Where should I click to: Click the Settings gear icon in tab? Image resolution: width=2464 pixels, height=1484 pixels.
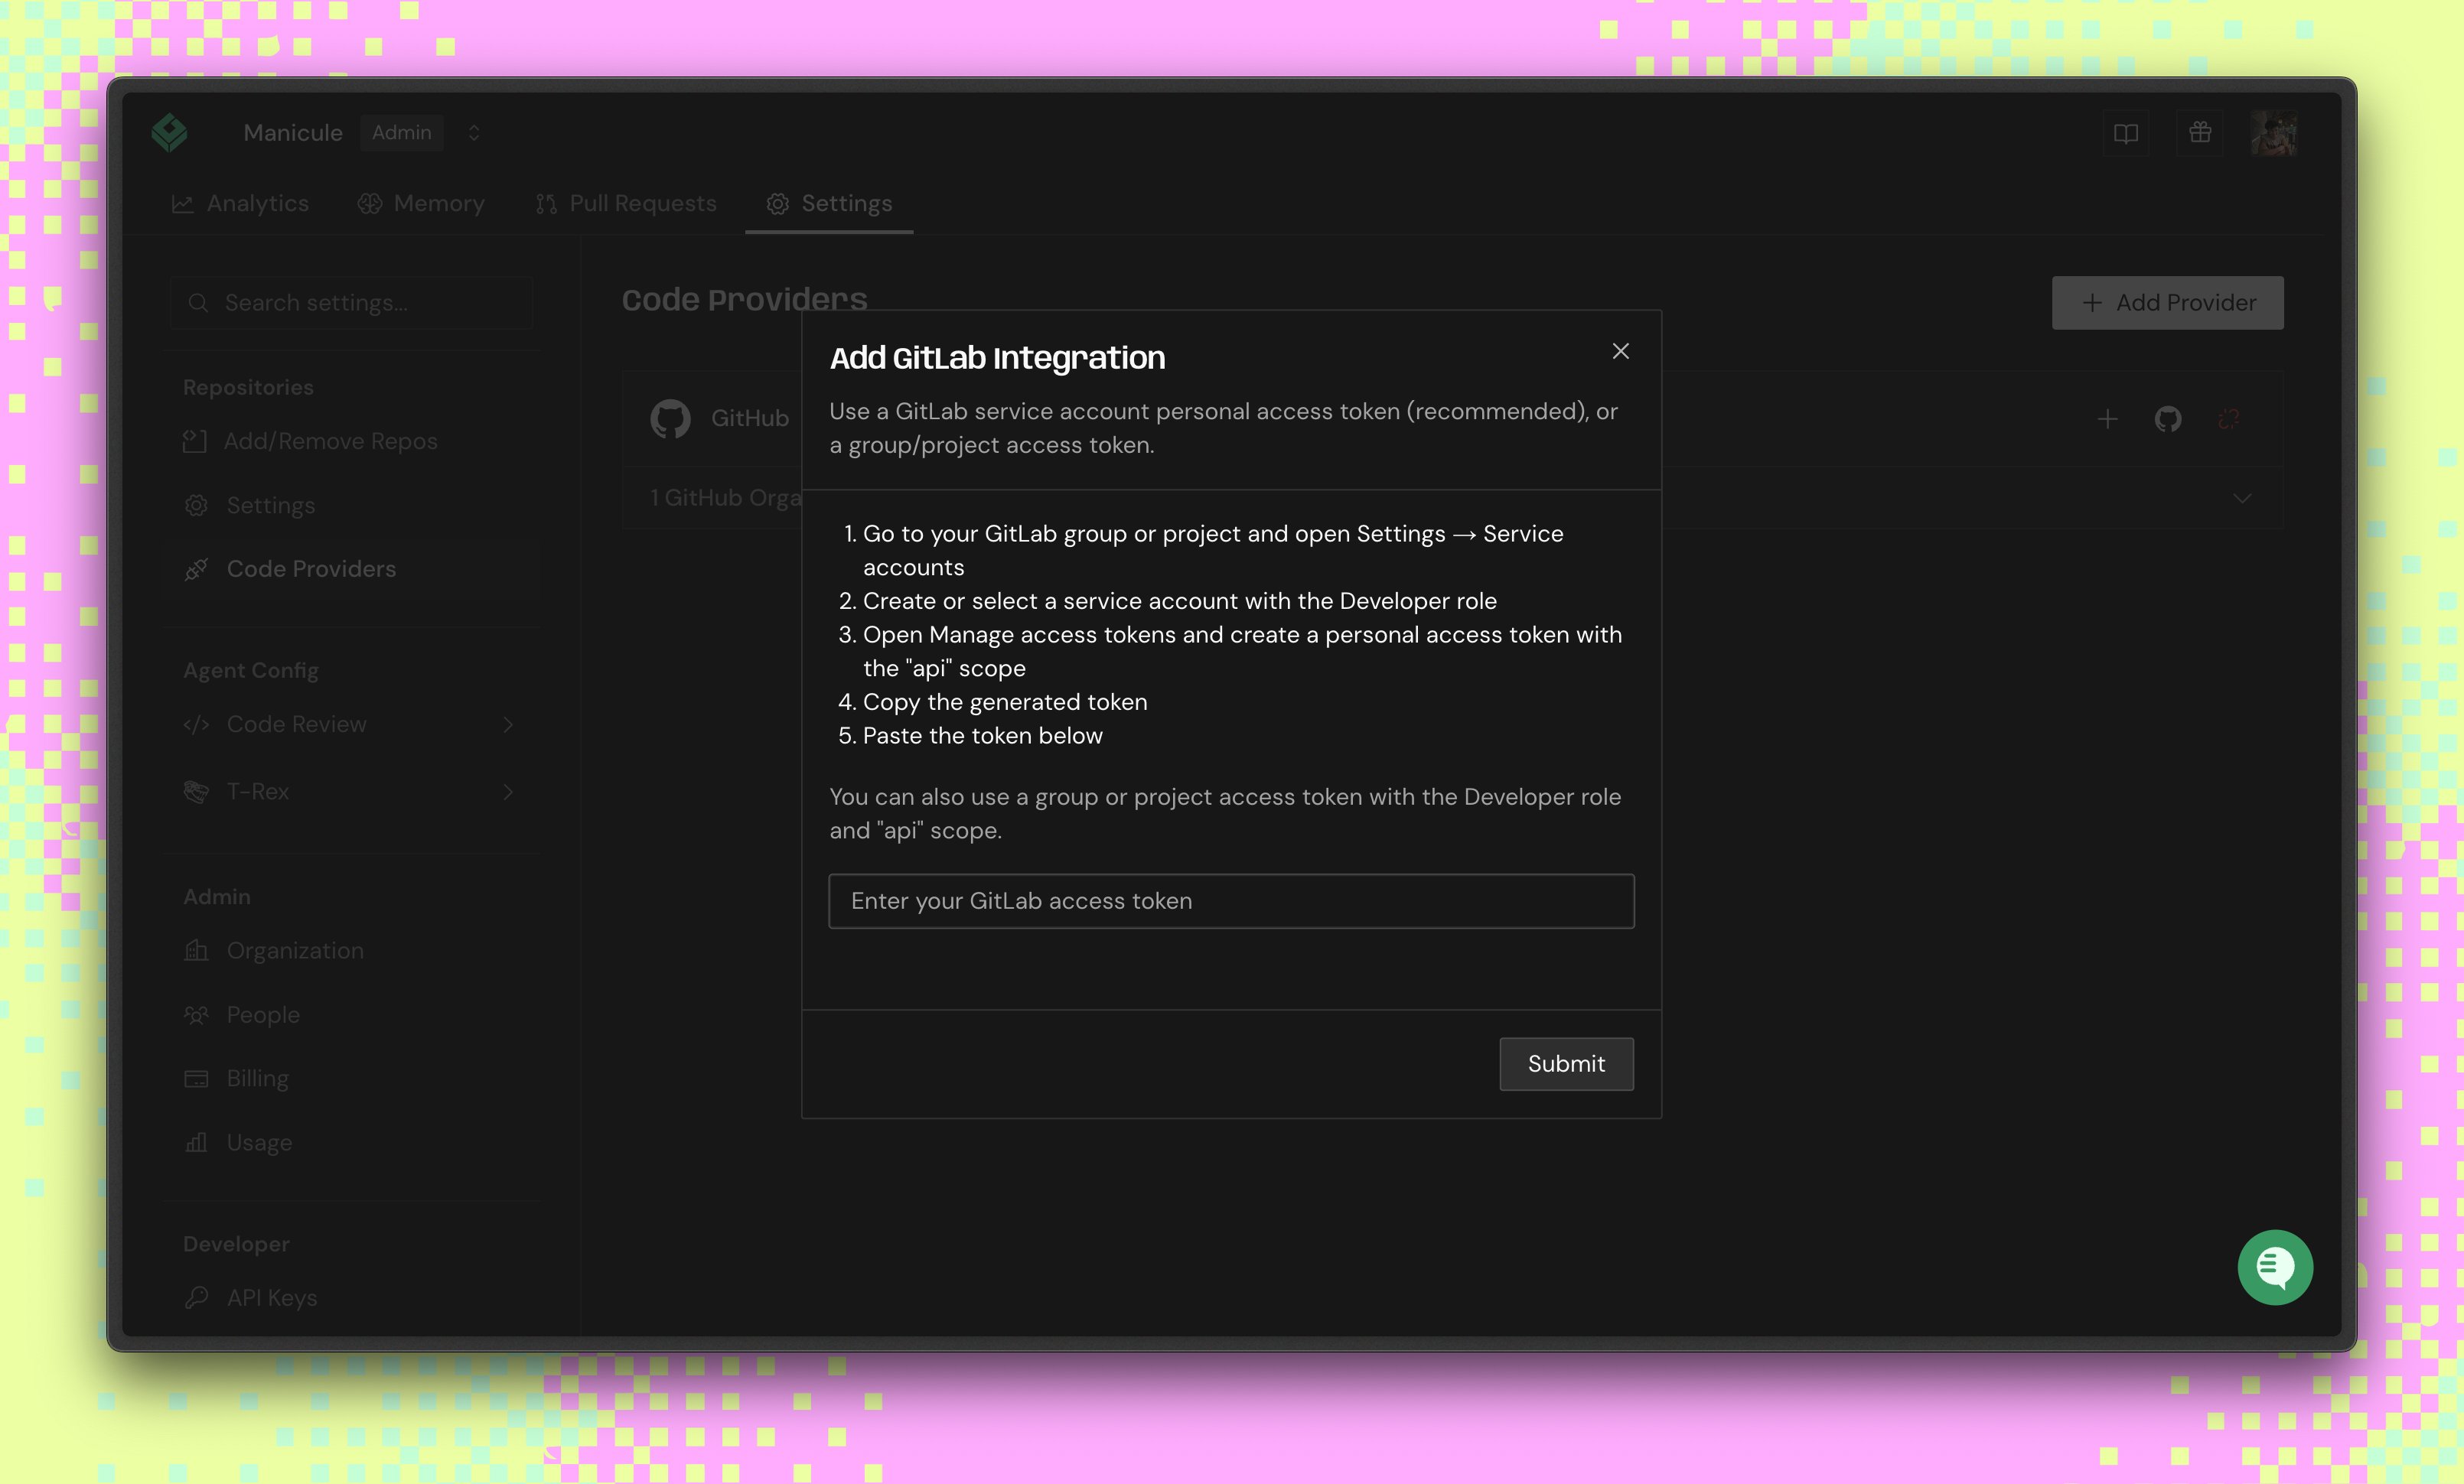click(x=777, y=204)
